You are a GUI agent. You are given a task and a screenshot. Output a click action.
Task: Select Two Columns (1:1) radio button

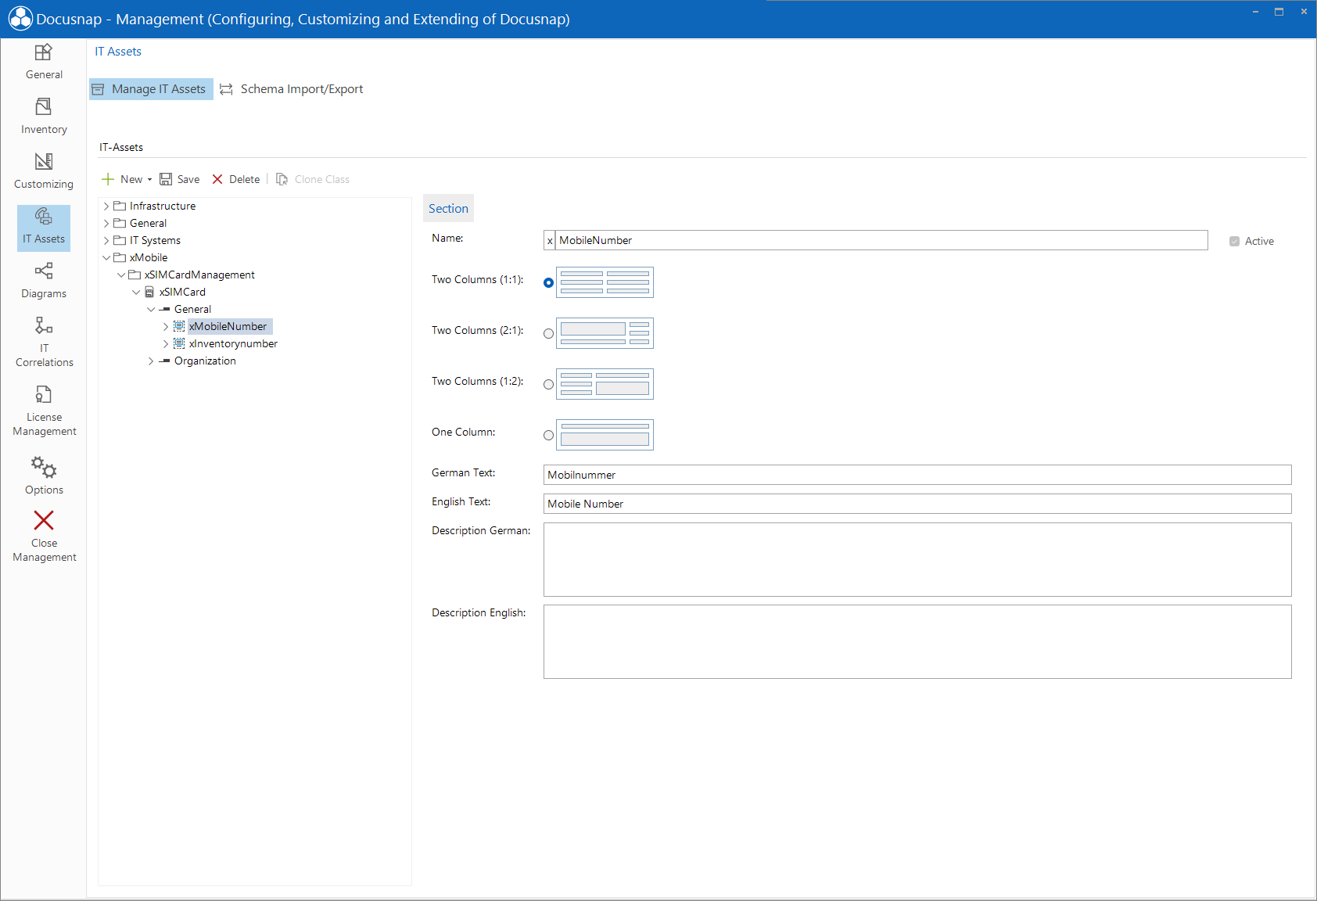point(548,283)
